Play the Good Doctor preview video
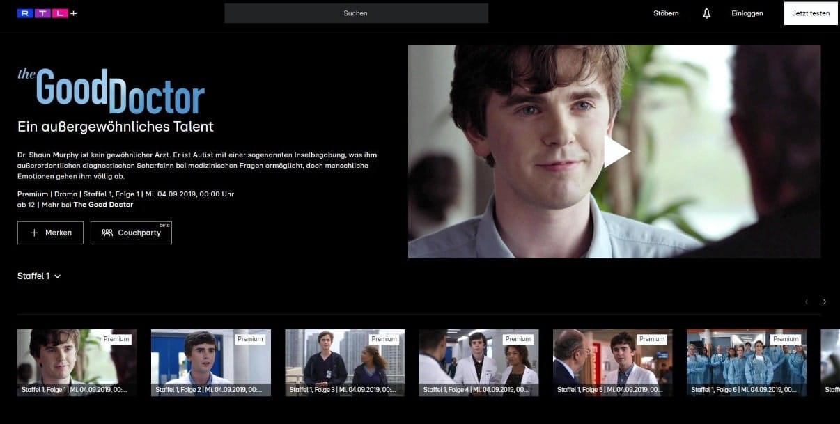This screenshot has width=840, height=424. (616, 152)
